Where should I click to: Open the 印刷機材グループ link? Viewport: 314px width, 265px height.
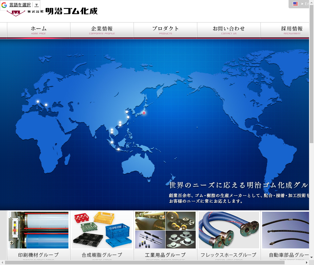[38, 255]
